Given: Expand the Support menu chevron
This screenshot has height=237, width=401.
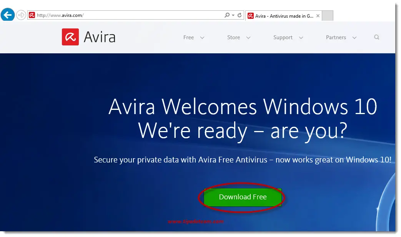Looking at the screenshot, I should pyautogui.click(x=301, y=38).
